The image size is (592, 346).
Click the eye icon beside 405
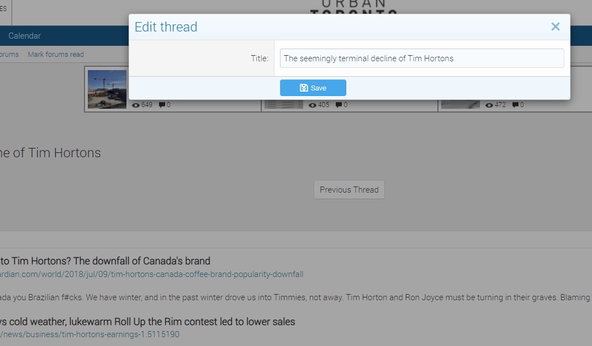coord(313,105)
